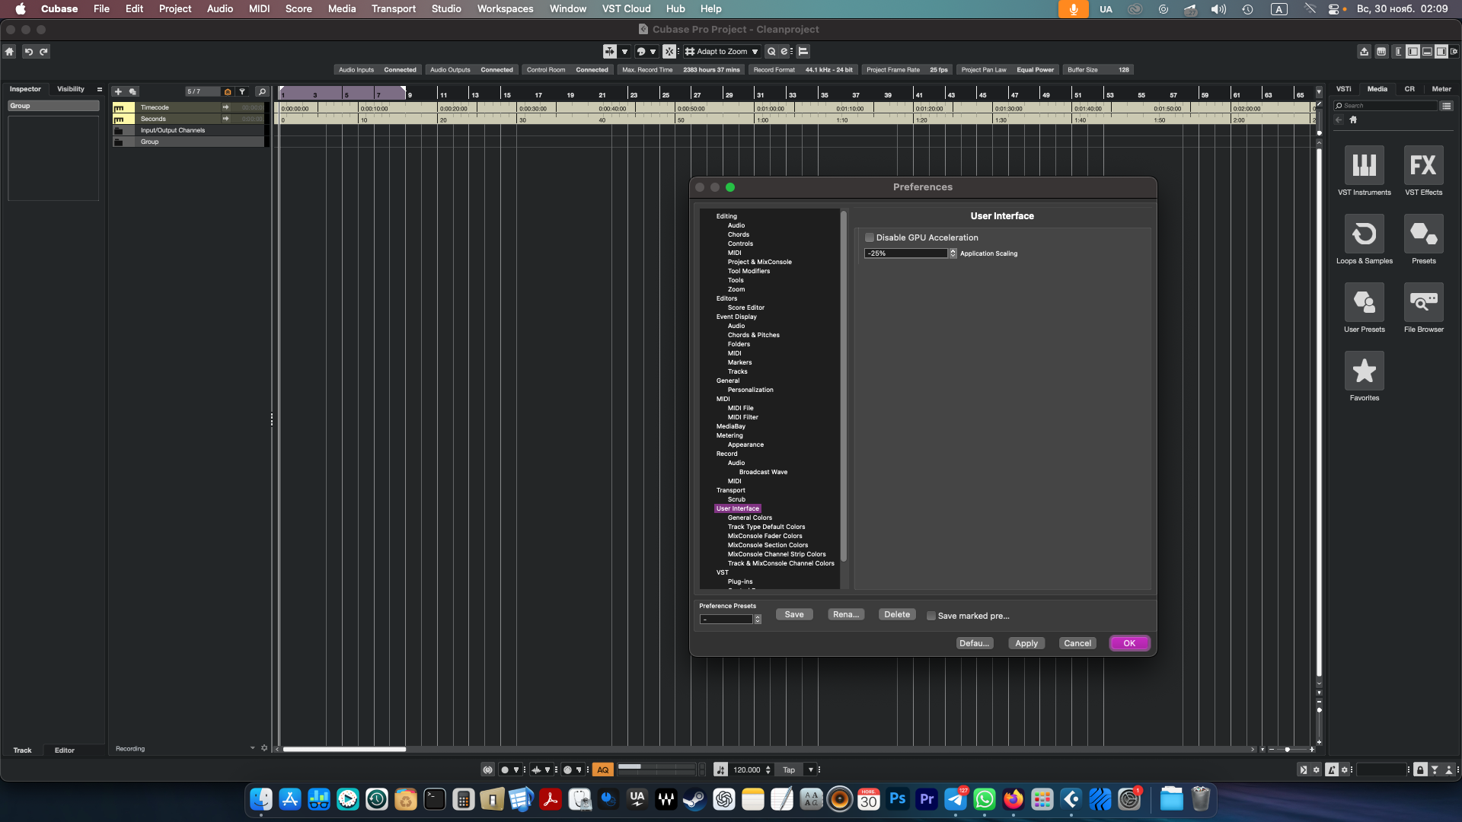This screenshot has height=822, width=1462.
Task: Click the Find Tracks magnifier icon
Action: tap(262, 91)
